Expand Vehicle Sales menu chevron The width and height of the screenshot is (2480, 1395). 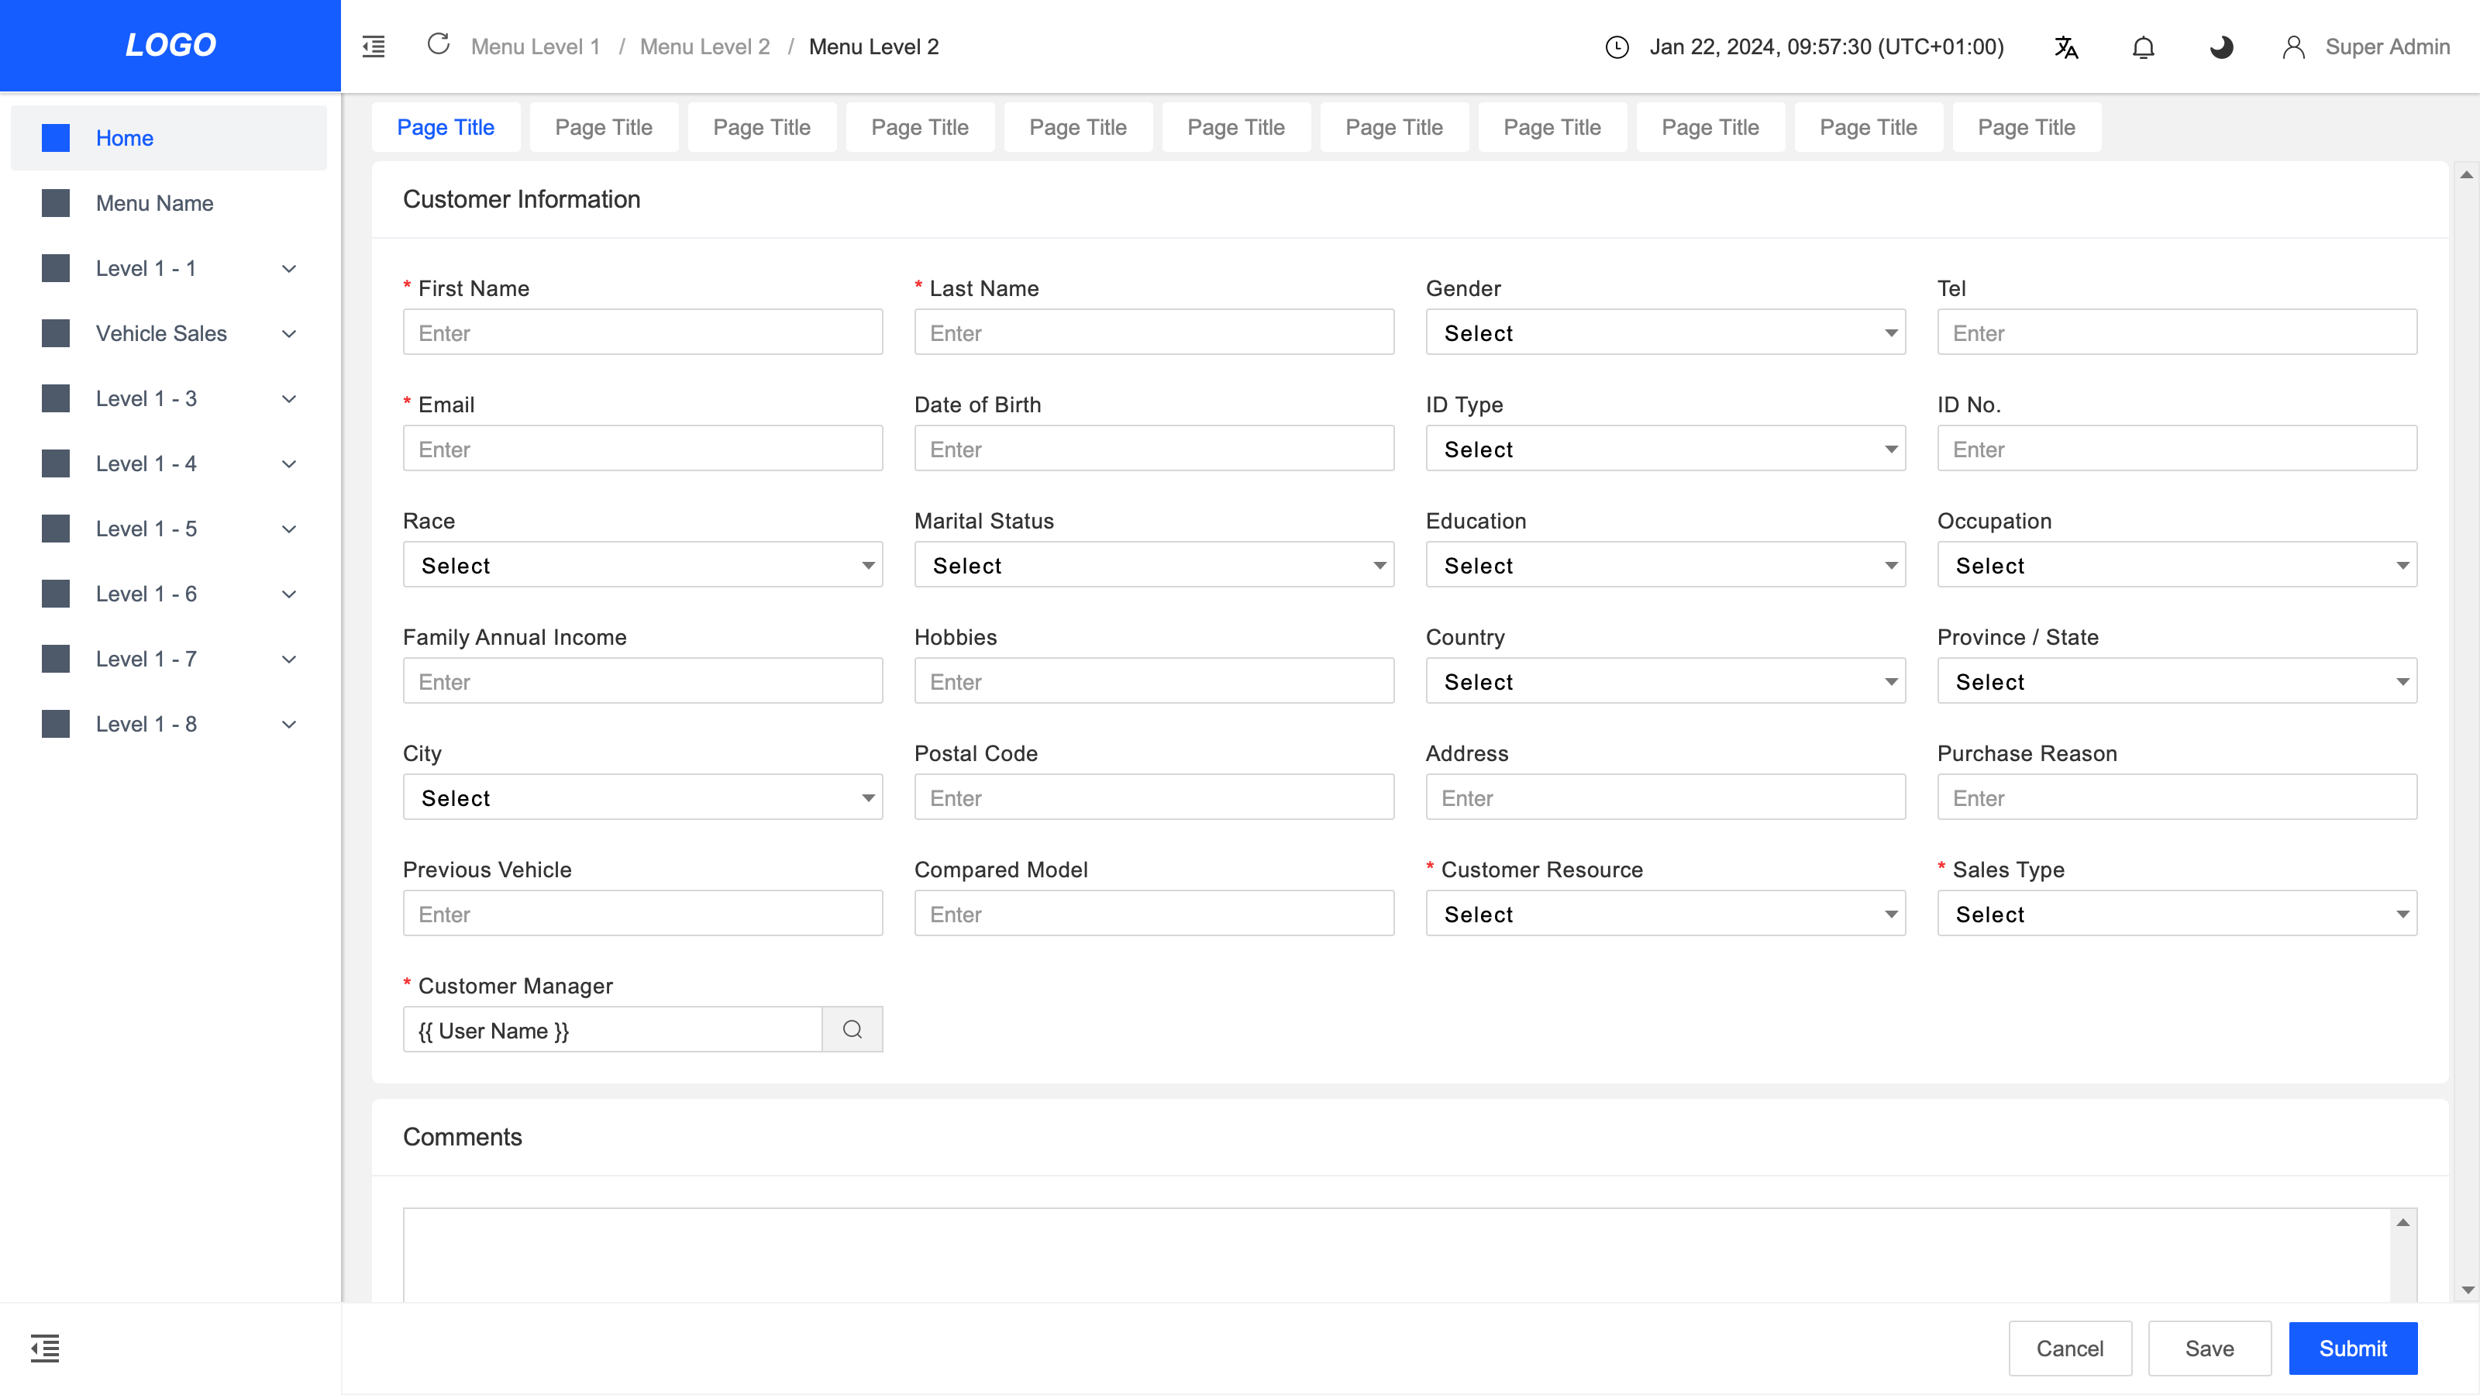point(289,334)
